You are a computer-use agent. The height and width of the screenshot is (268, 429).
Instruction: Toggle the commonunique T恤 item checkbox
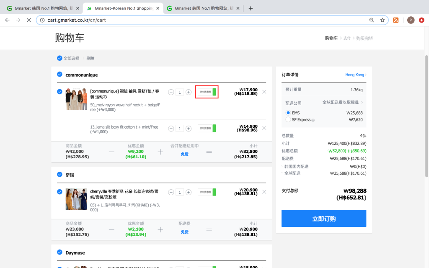[x=59, y=92]
